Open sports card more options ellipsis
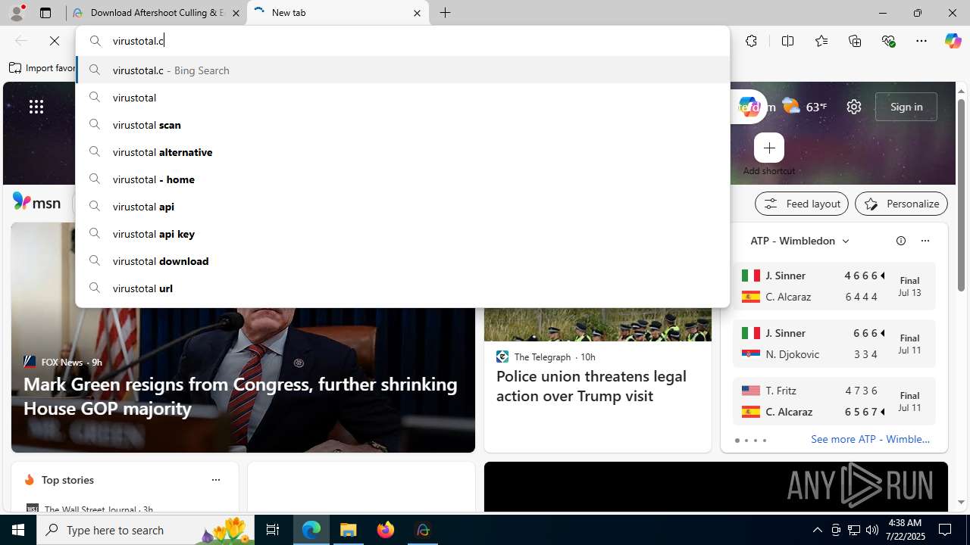Screen dimensions: 970x545 click(x=925, y=241)
